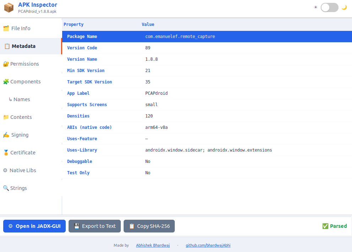Select the Min SDK Version row
Image resolution: width=352 pixels, height=252 pixels.
coord(207,71)
